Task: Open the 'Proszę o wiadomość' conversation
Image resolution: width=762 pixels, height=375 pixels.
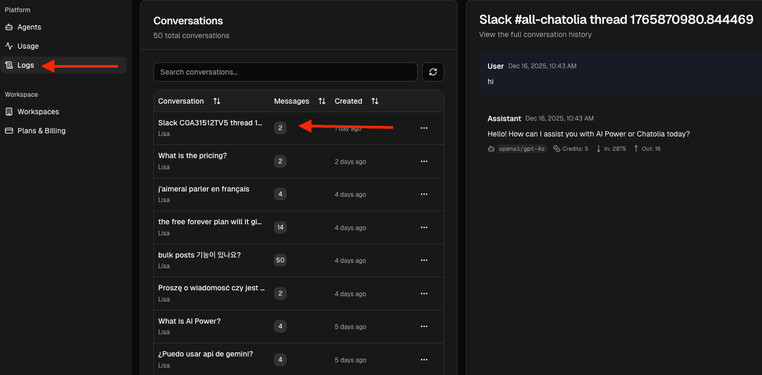Action: point(211,288)
